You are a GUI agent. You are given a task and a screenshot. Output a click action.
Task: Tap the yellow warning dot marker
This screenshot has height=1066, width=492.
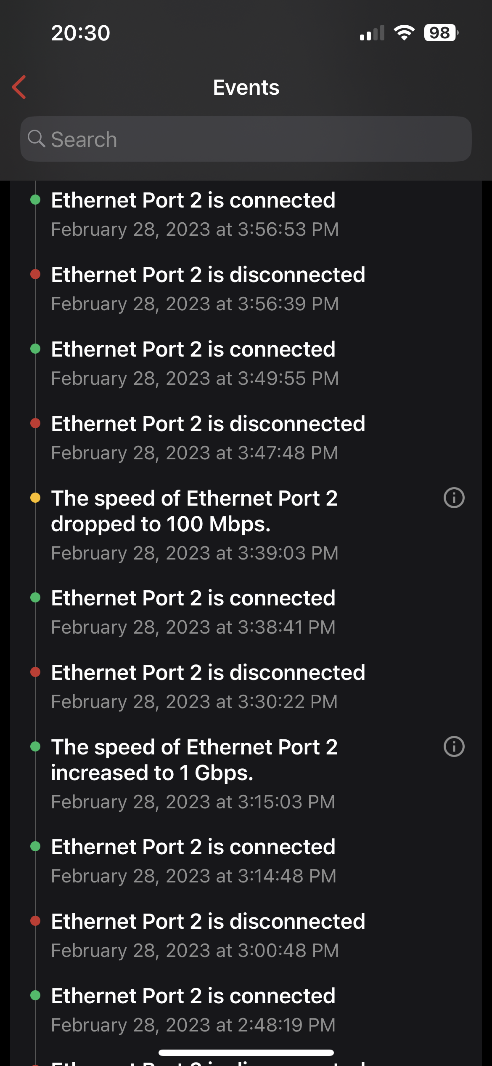point(35,498)
